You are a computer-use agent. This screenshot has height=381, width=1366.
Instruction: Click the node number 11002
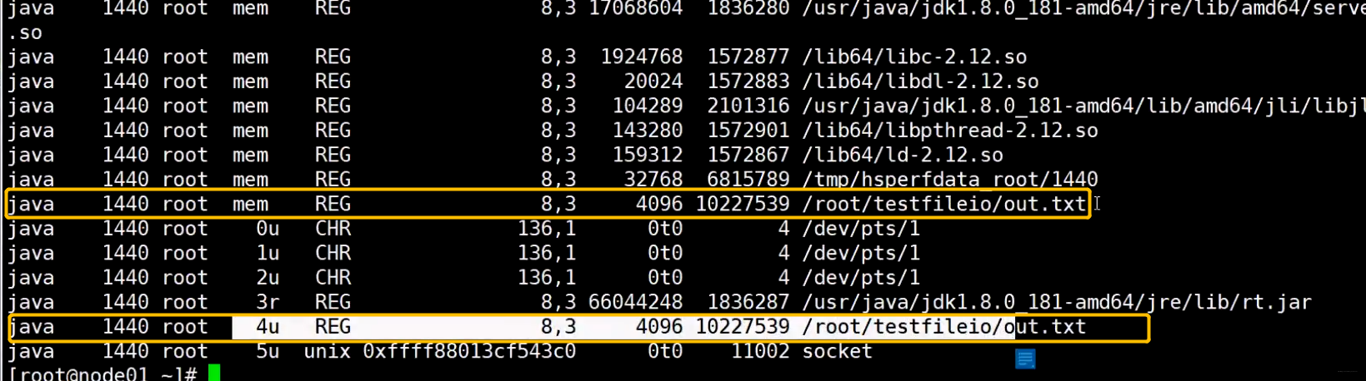(760, 352)
